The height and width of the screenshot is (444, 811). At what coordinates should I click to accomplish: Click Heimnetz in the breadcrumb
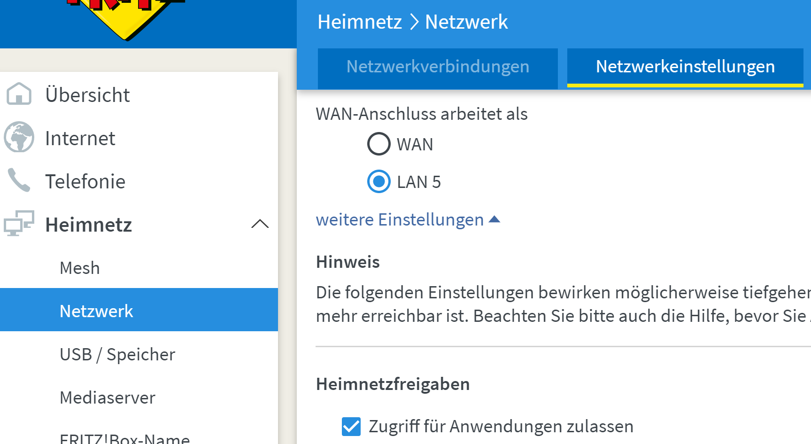(359, 22)
